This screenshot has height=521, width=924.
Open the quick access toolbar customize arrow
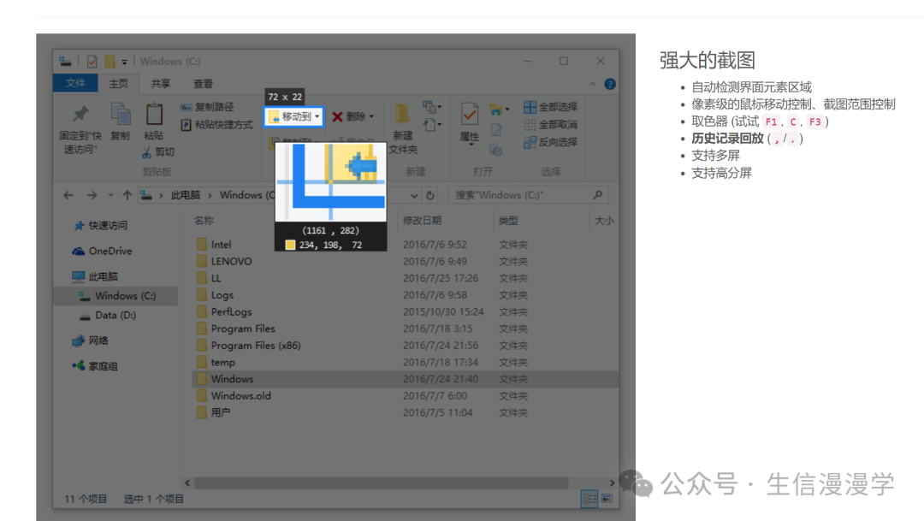(x=124, y=62)
